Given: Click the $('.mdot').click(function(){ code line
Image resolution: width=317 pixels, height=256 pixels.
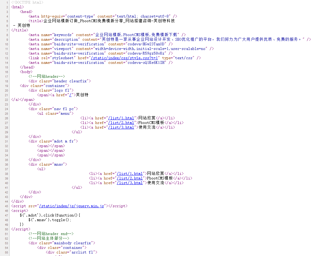Looking at the screenshot, I should click(50, 215).
